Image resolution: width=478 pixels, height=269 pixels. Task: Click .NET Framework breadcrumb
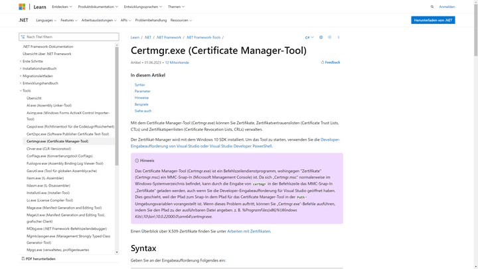(x=169, y=37)
